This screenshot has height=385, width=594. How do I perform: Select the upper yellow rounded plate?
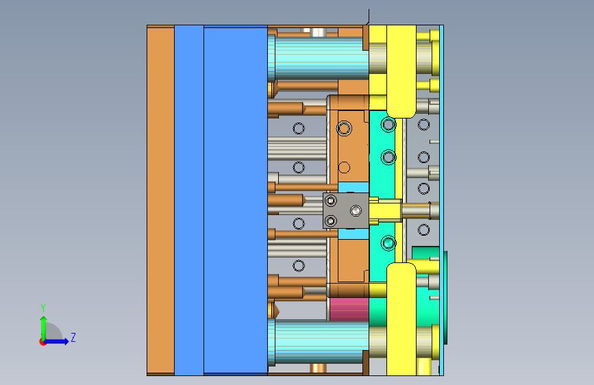tap(401, 72)
